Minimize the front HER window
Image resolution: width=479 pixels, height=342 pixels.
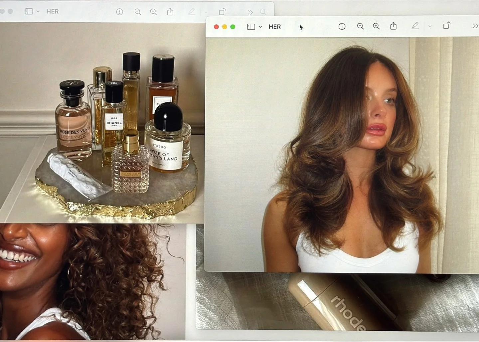[225, 27]
